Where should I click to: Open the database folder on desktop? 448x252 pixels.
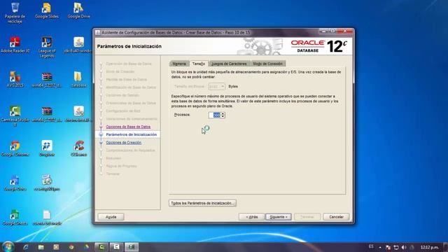tap(78, 79)
